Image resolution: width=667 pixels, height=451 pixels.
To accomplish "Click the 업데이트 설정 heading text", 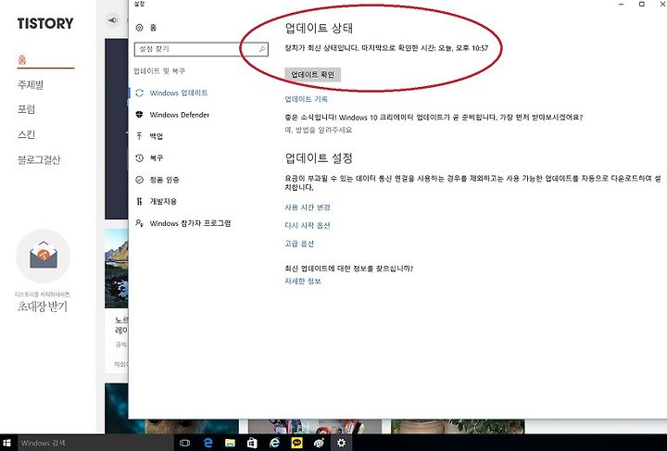I will pos(319,158).
